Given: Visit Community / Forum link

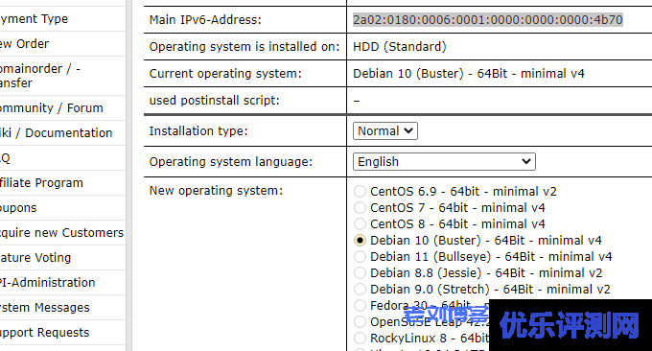Looking at the screenshot, I should click(x=51, y=108).
